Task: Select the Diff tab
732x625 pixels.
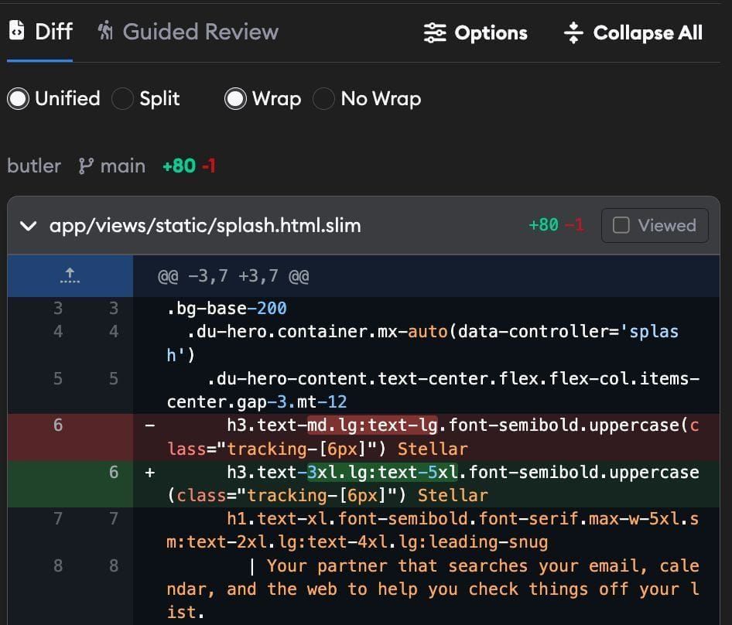Action: (x=39, y=32)
